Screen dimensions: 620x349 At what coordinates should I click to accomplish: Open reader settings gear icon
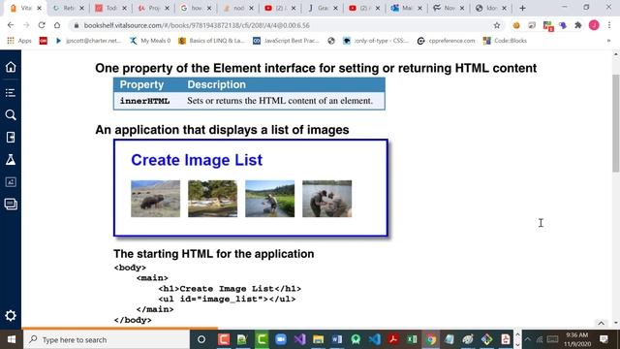tap(11, 315)
